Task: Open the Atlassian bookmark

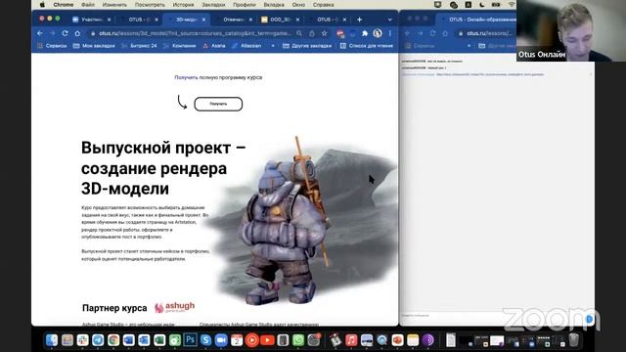Action: click(x=246, y=46)
